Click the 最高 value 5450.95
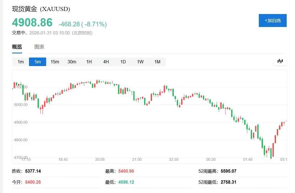Image resolution: width=295 pixels, height=193 pixels. (126, 171)
